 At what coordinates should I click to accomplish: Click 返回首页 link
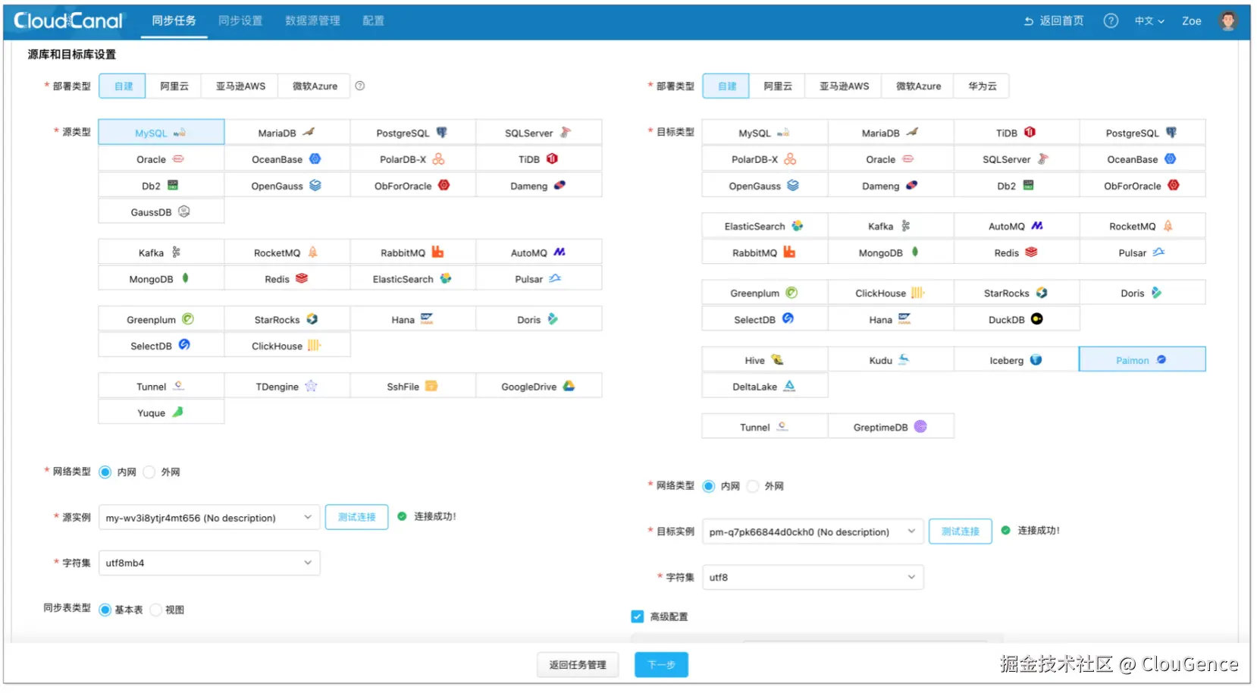[x=1054, y=21]
